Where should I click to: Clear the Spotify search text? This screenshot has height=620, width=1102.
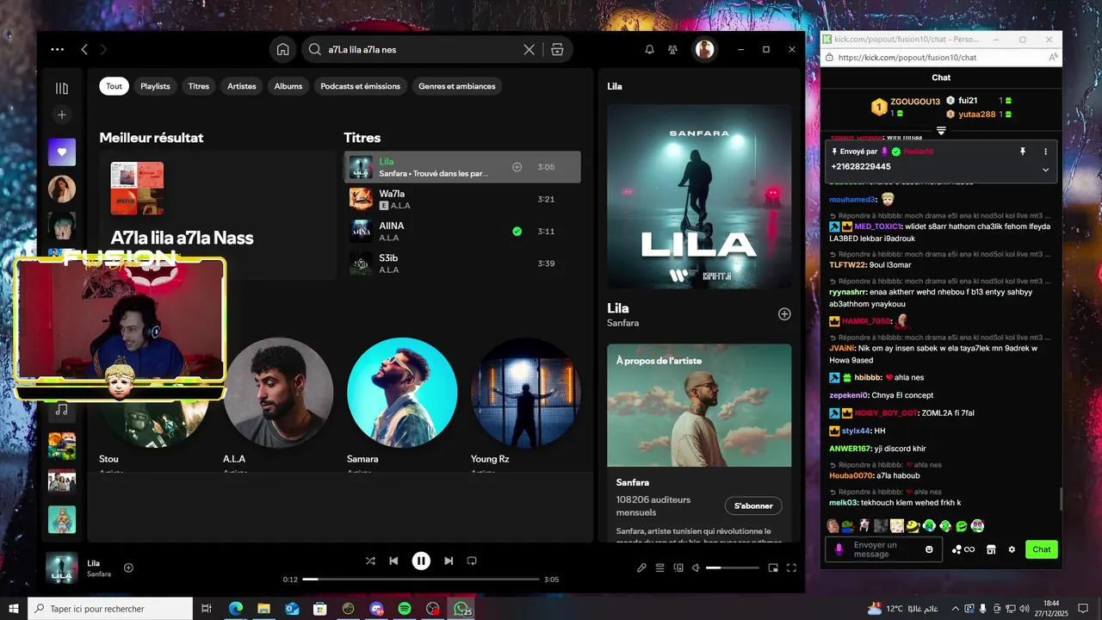[x=529, y=50]
